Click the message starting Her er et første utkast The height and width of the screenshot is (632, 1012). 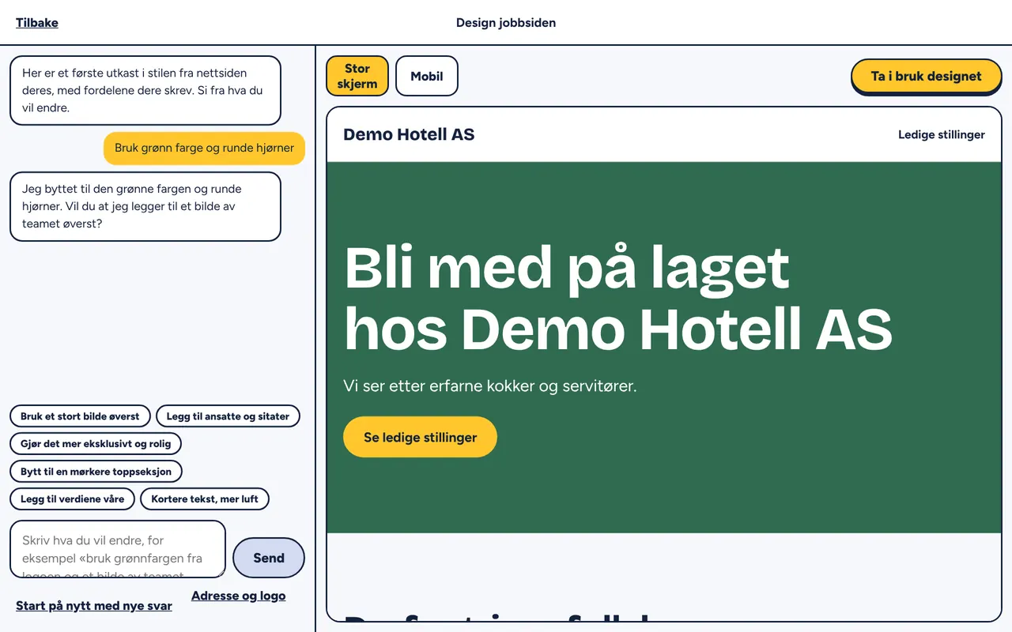[145, 90]
